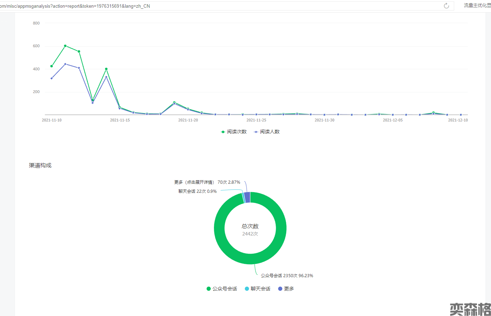Toggle 公众号会话 in the donut chart legend

(x=222, y=289)
